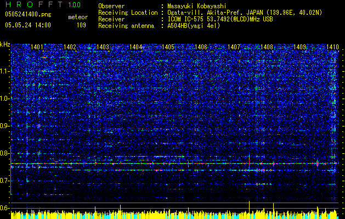Screen dimensions: 345x219
Task: Click the 0.8 kHz frequency label
Action: [5, 153]
